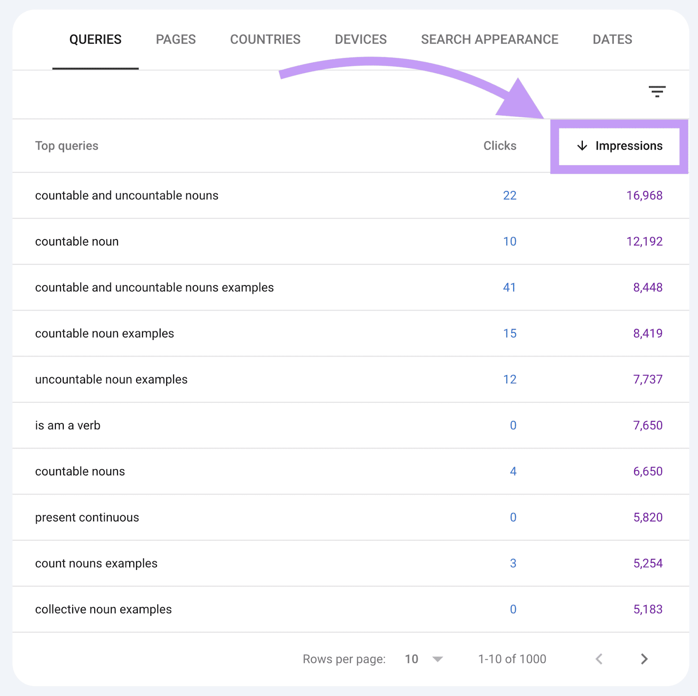Screen dimensions: 698x696
Task: Sort the table by Clicks column
Action: (500, 146)
